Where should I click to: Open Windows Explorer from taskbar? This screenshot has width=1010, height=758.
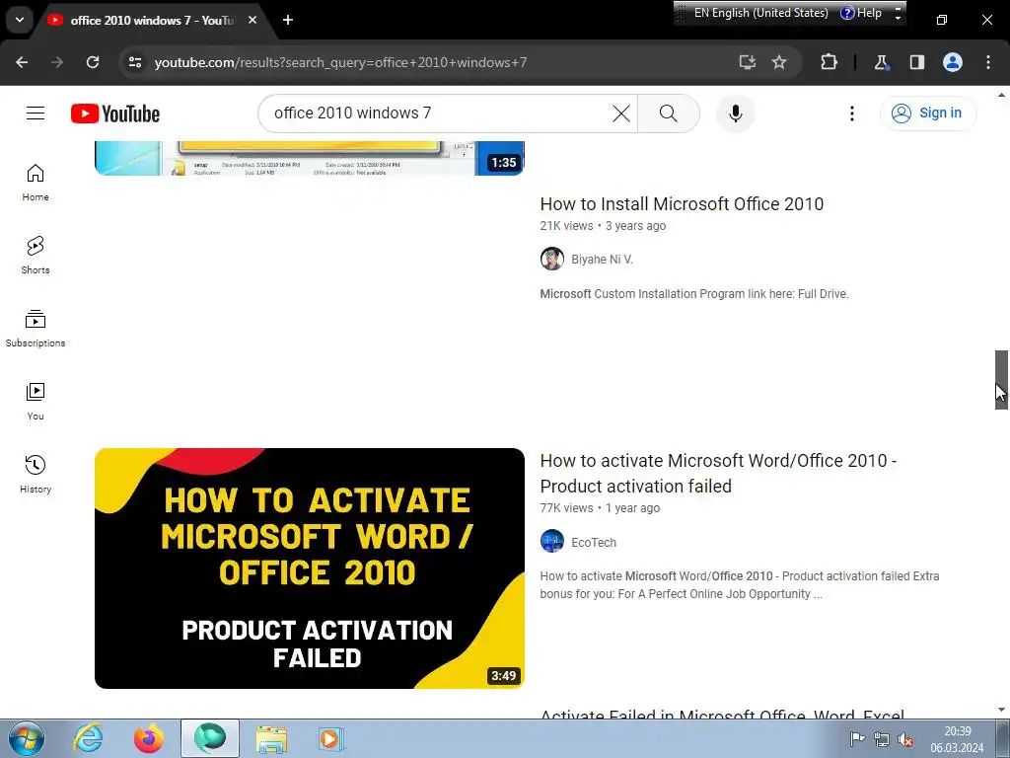271,738
